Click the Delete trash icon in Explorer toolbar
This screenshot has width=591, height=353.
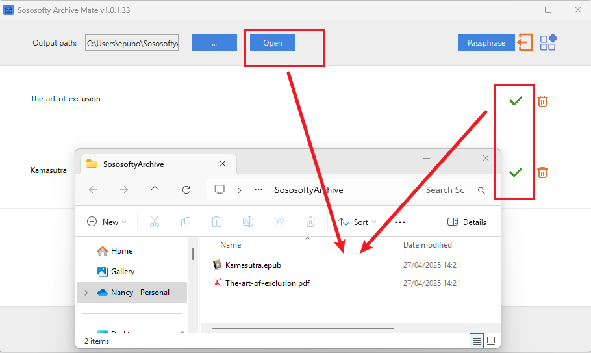[x=310, y=222]
